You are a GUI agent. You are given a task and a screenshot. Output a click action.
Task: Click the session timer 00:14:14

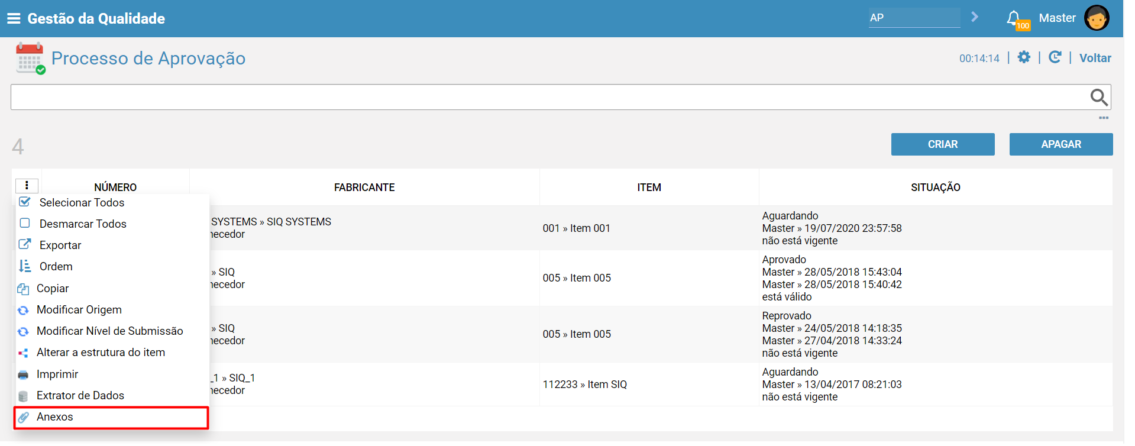click(x=979, y=58)
